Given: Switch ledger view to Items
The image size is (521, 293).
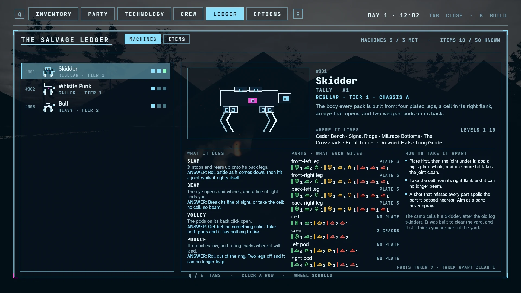Looking at the screenshot, I should pyautogui.click(x=176, y=39).
